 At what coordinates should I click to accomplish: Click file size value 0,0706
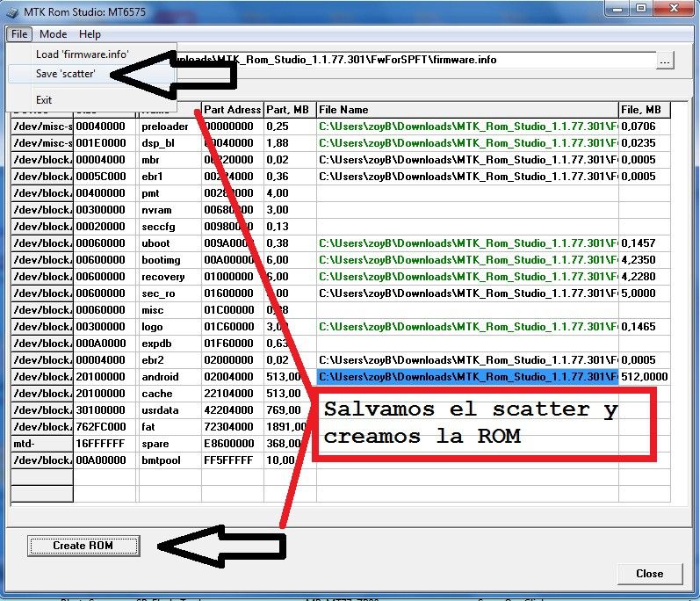[x=644, y=127]
